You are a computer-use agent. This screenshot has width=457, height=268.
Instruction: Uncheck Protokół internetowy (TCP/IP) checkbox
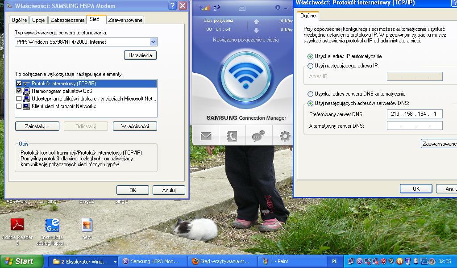pos(19,84)
